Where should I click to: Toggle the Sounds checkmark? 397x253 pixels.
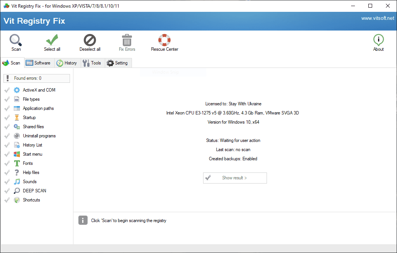tap(7, 182)
